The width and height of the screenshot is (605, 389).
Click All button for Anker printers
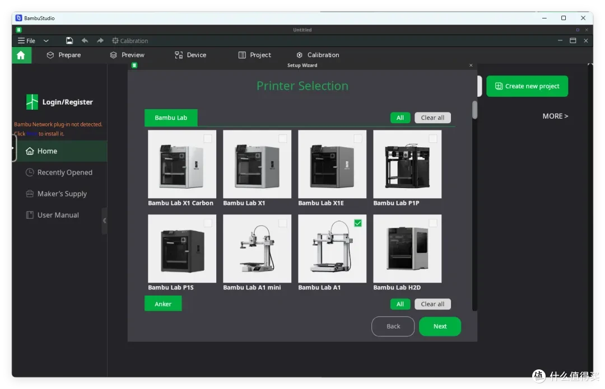(400, 304)
